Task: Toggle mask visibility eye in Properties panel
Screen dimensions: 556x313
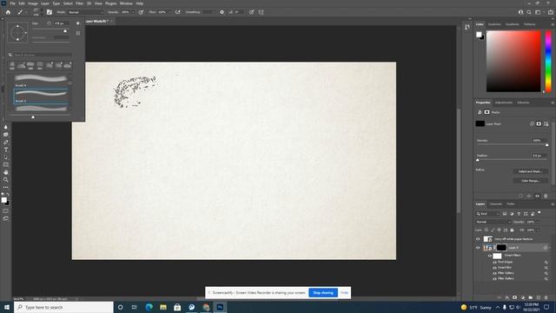Action: coord(537,196)
